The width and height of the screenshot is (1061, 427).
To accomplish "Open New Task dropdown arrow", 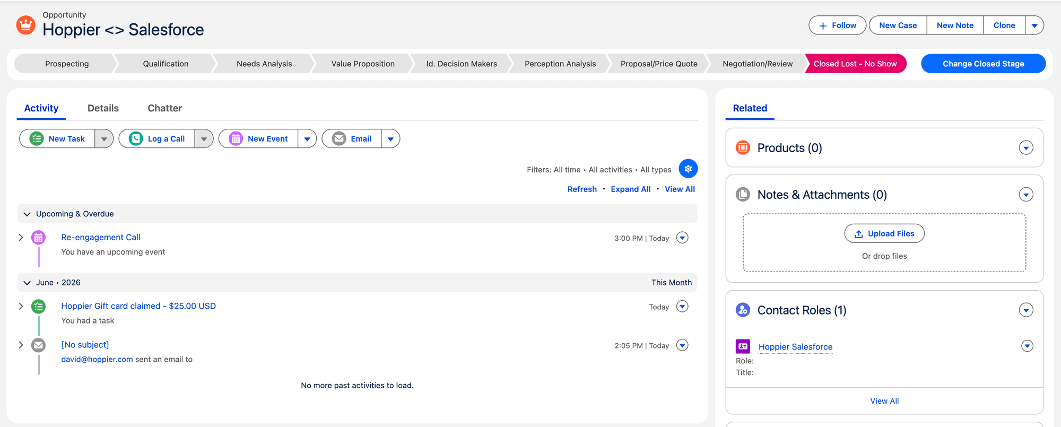I will 104,138.
